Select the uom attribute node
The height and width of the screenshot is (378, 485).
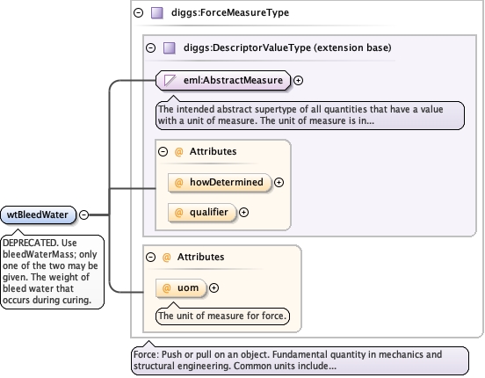coord(181,288)
